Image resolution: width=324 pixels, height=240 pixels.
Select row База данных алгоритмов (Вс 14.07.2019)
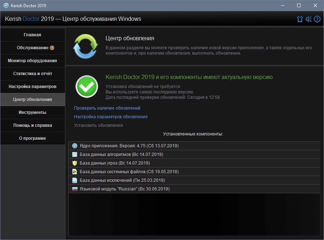(x=194, y=154)
